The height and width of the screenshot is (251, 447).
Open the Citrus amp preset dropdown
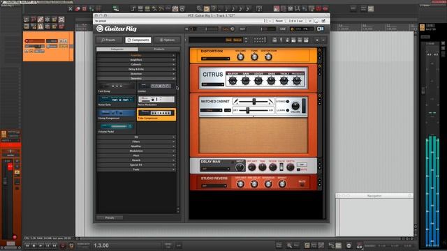(x=213, y=84)
